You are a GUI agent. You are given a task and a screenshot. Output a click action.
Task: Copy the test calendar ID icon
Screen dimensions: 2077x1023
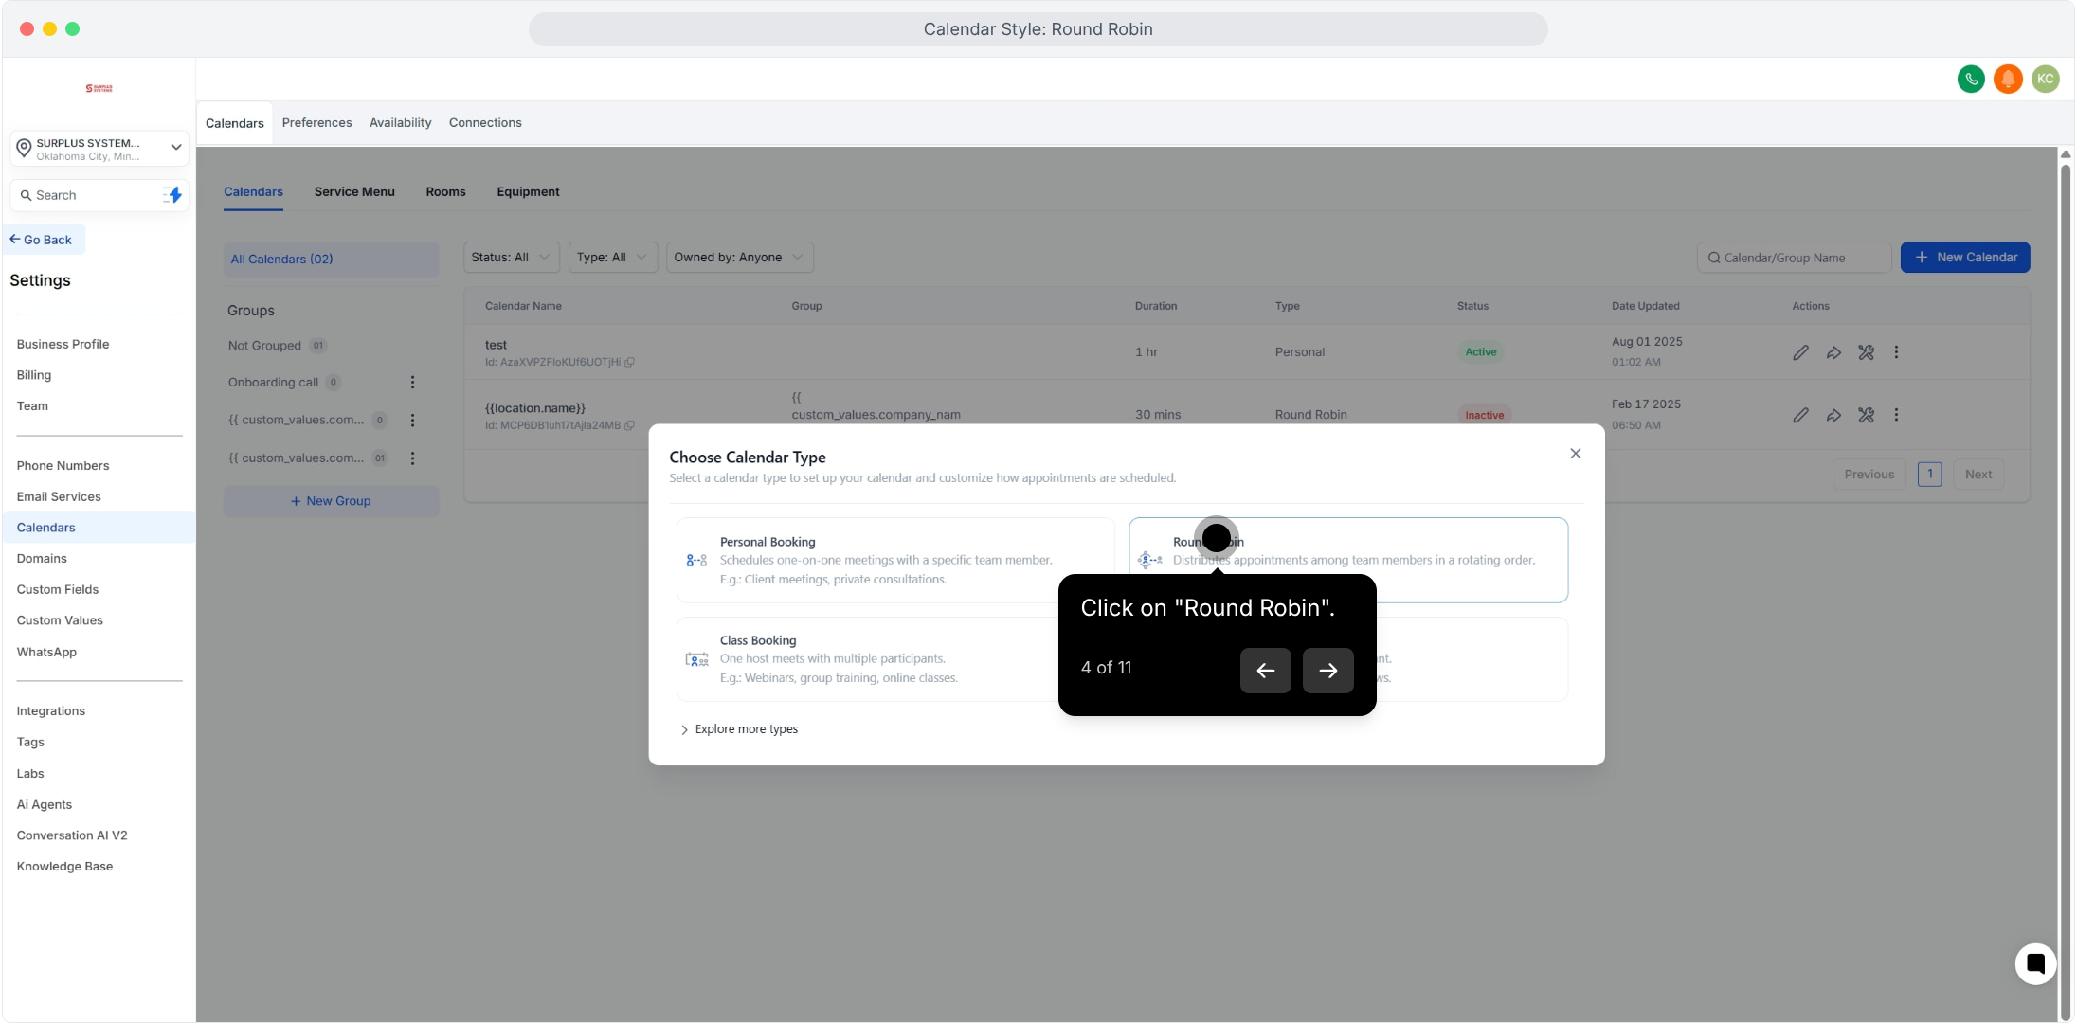coord(630,362)
